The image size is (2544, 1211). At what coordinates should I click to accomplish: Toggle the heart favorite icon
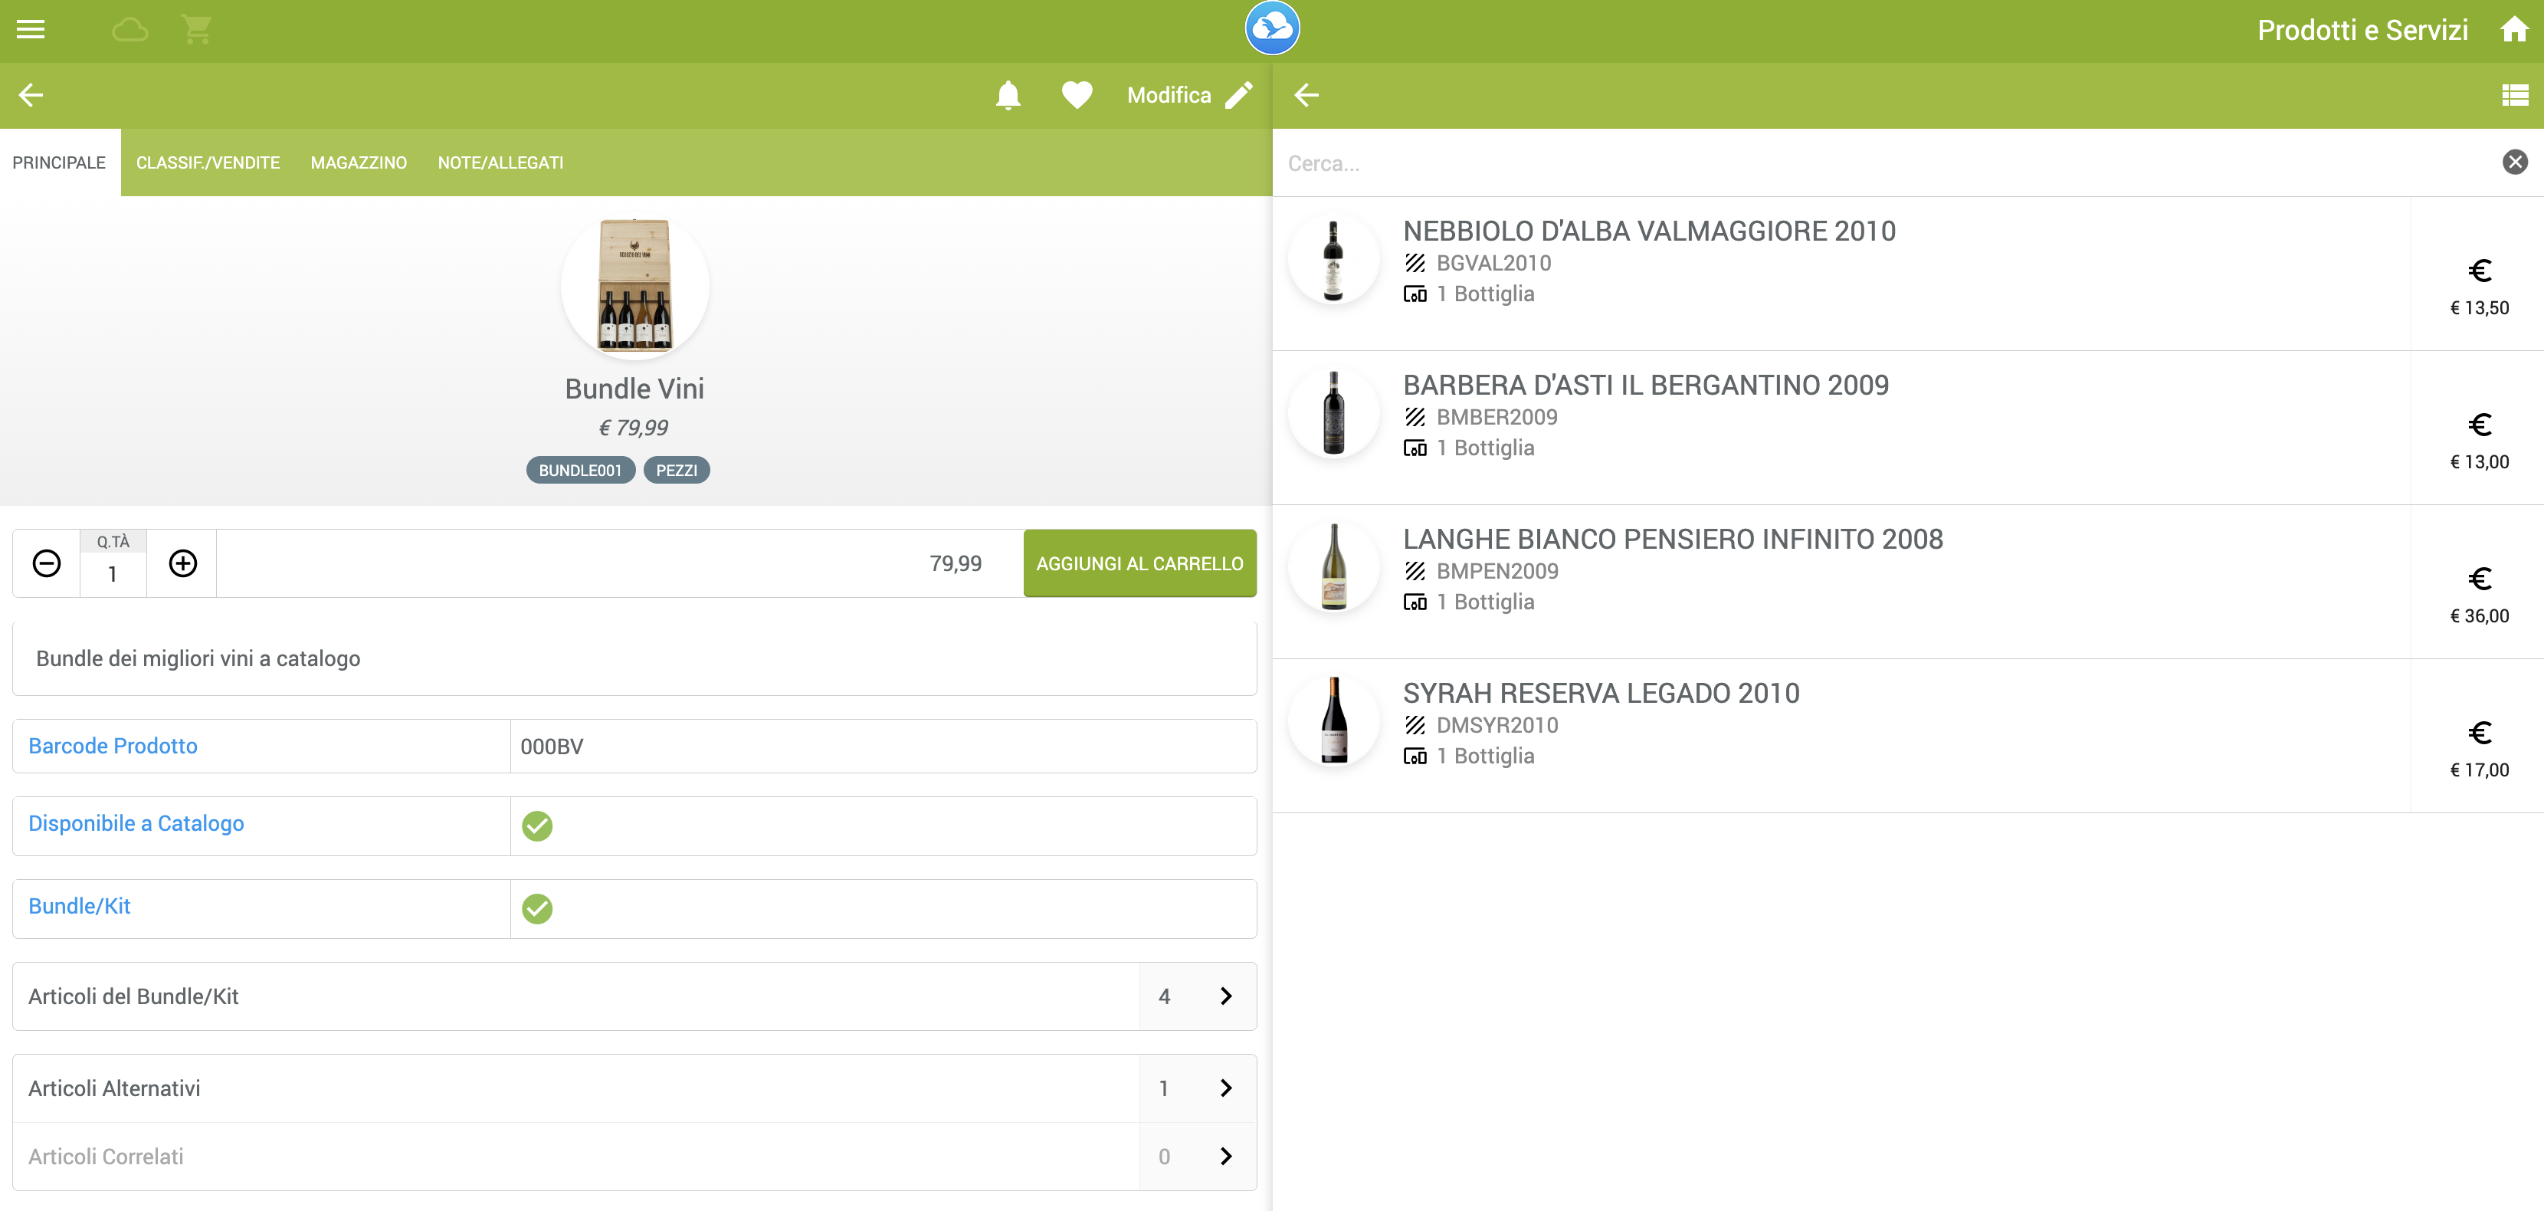point(1076,96)
